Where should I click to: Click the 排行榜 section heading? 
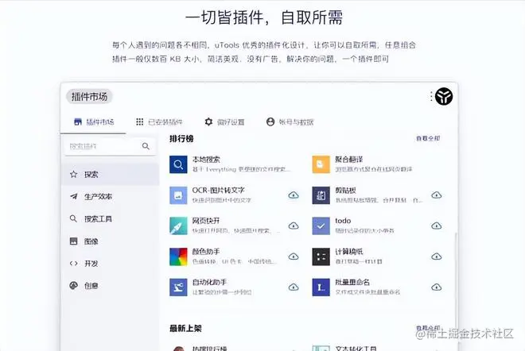coord(181,139)
